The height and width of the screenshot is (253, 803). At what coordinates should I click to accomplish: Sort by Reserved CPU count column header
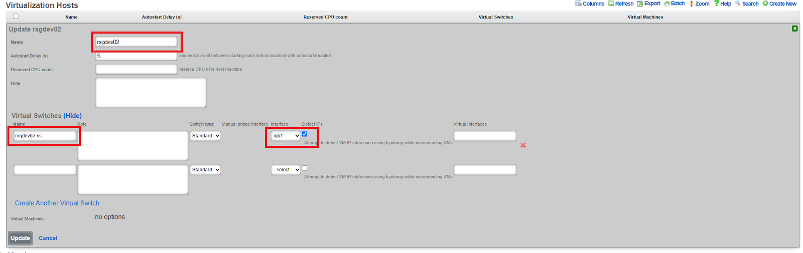pos(325,17)
